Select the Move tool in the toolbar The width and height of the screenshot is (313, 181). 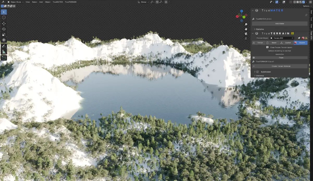(4, 24)
